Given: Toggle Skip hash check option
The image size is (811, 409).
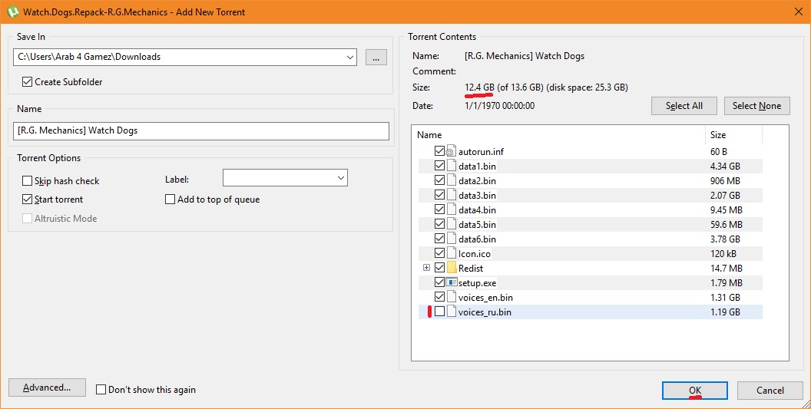Looking at the screenshot, I should (28, 181).
